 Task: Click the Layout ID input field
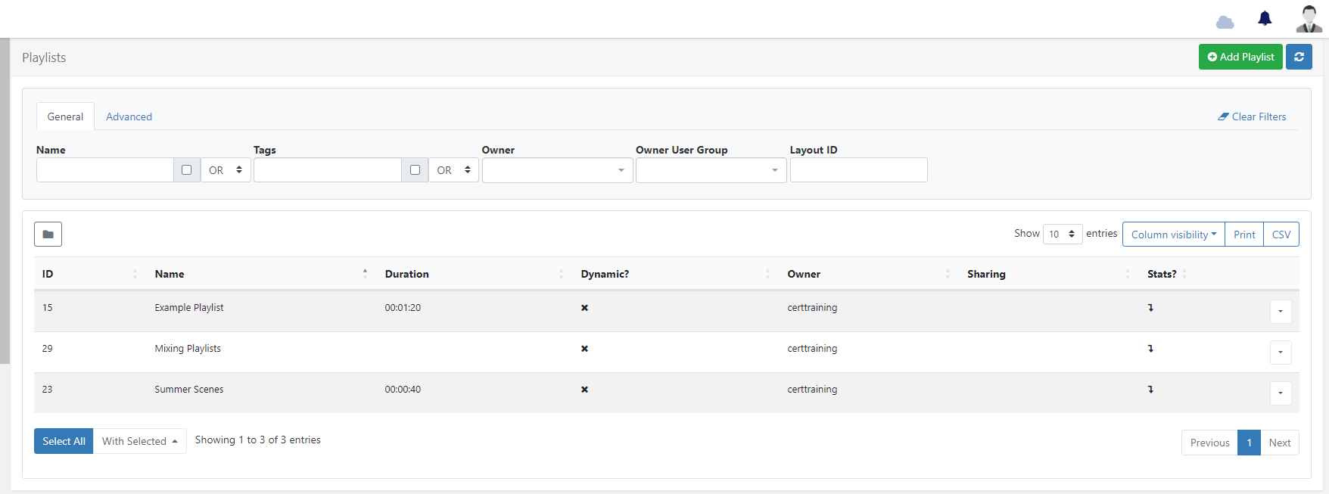pyautogui.click(x=858, y=170)
